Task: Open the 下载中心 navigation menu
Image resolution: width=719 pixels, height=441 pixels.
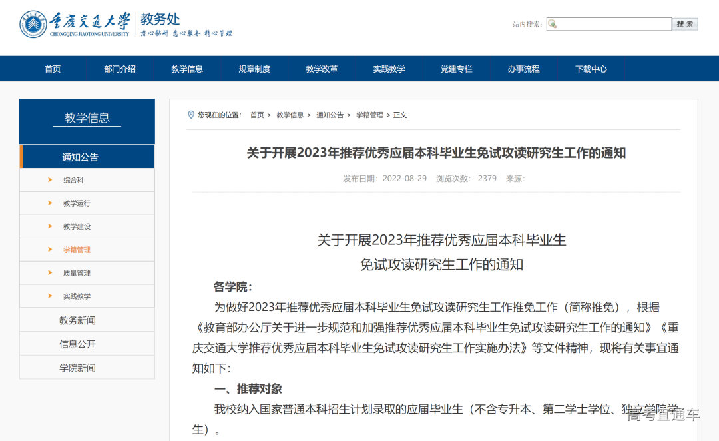Action: (x=591, y=69)
